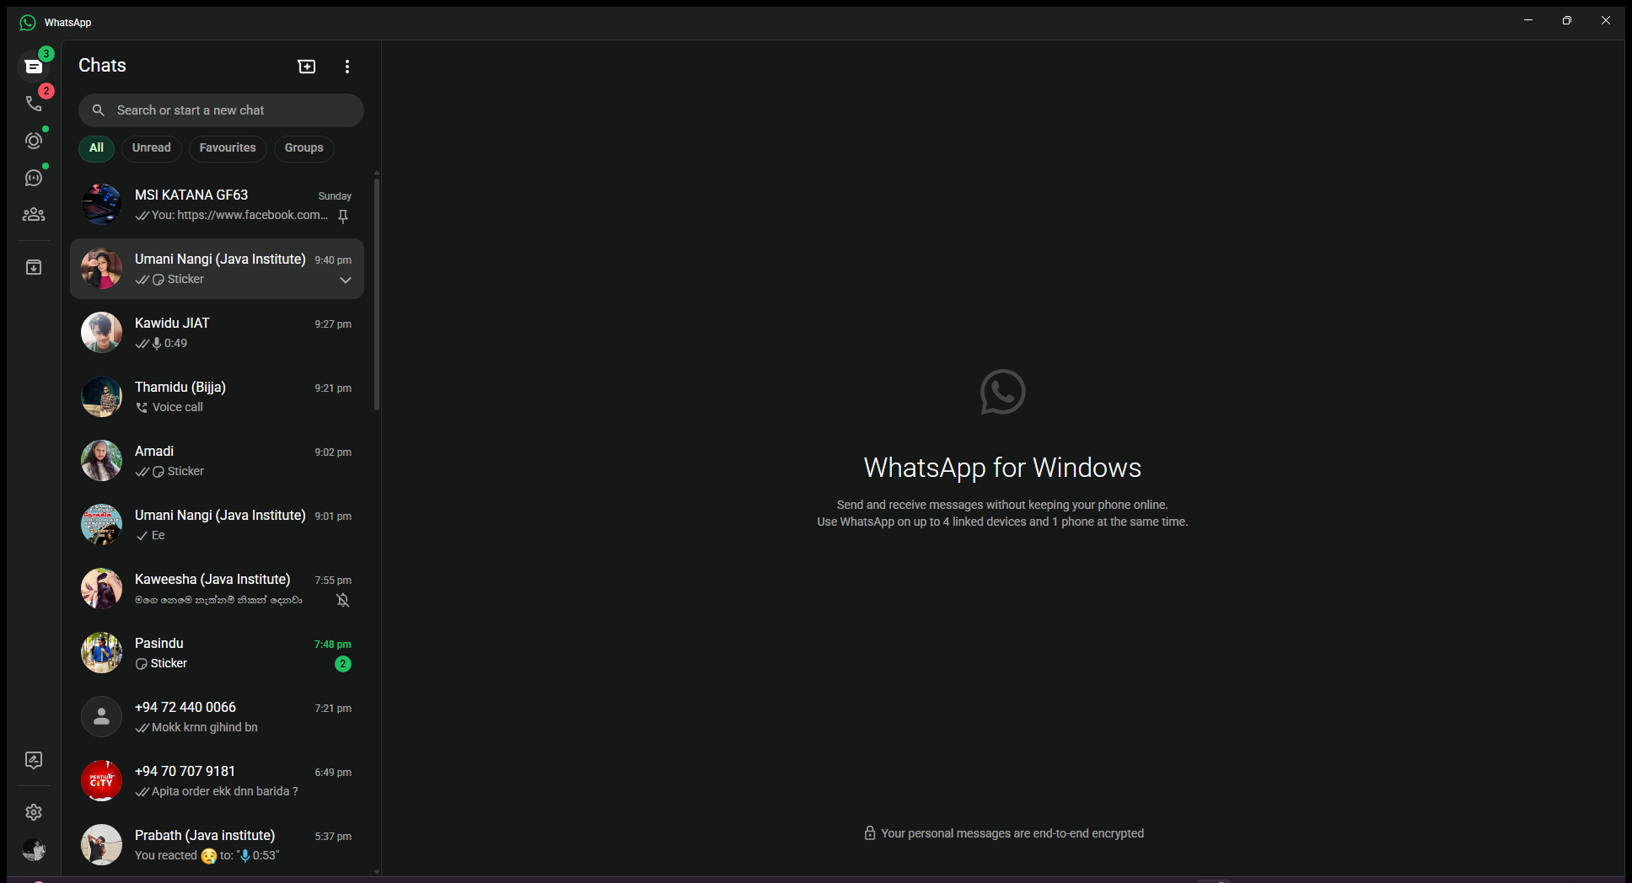
Task: Open the +94 72 440 0066 chat
Action: 217,717
